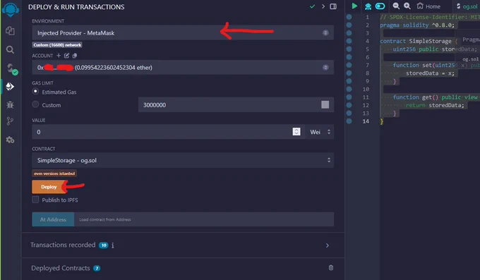Open the Debugger bug icon
Viewport: 480px width, 280px height.
[10, 105]
